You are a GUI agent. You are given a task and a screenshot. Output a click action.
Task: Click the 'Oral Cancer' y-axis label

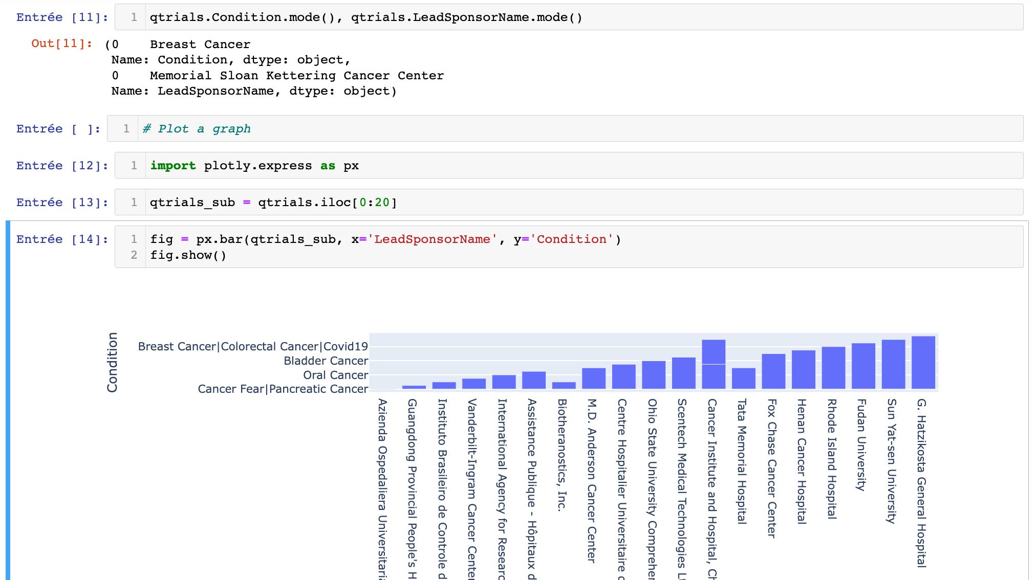[x=335, y=375]
